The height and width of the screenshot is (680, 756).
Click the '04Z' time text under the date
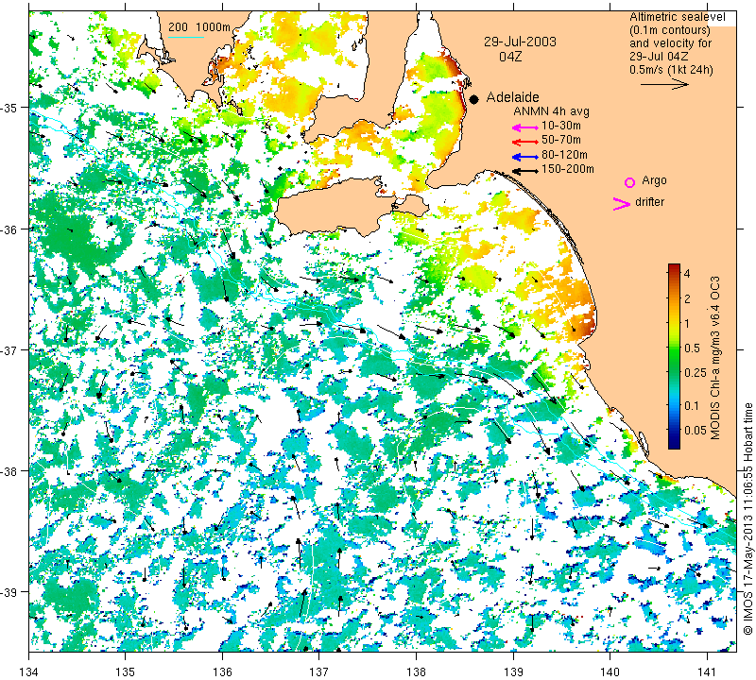click(x=510, y=57)
